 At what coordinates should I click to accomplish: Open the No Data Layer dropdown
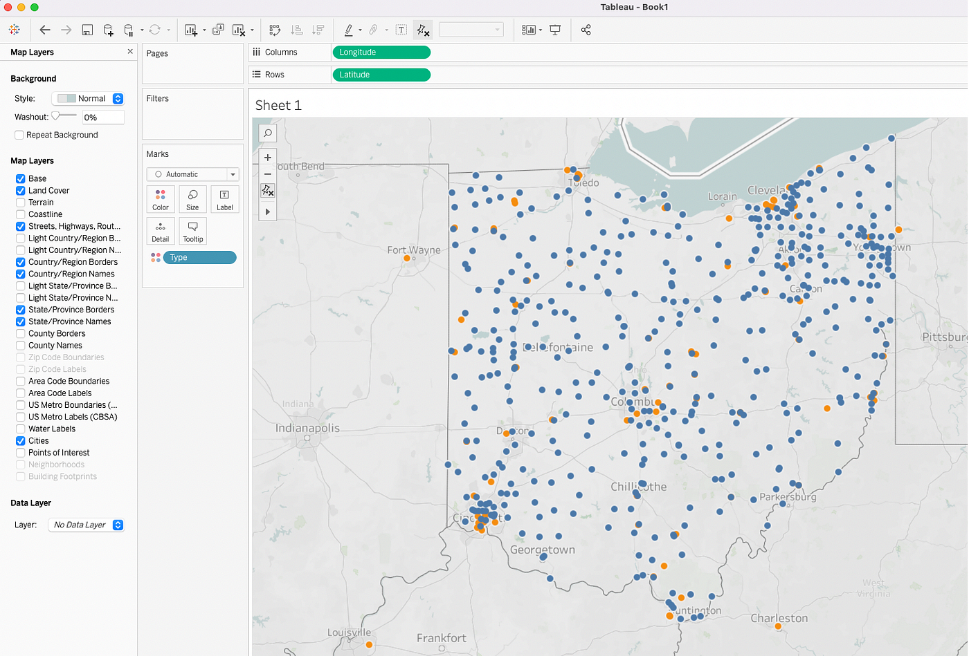(x=86, y=525)
